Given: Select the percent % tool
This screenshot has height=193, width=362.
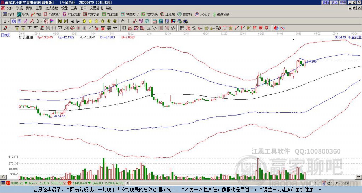Looking at the screenshot, I should pos(194,28).
